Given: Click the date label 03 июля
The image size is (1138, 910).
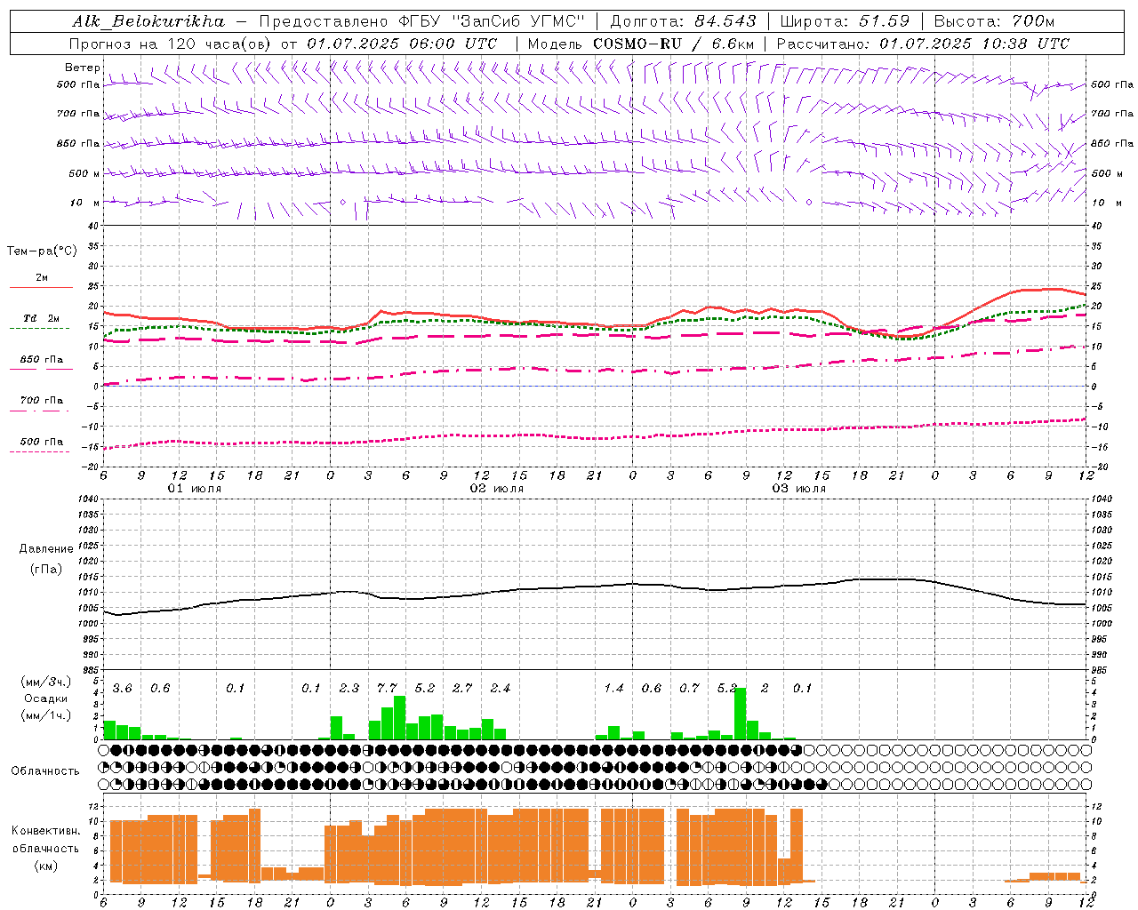Looking at the screenshot, I should [x=798, y=489].
